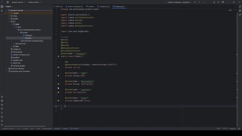Click gutter icon next to BigDecimal price
242x136 pixels.
58,101
